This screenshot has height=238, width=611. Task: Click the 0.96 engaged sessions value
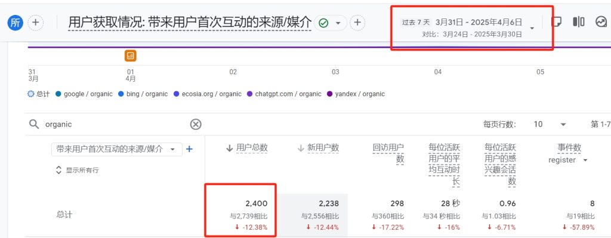[x=508, y=203]
